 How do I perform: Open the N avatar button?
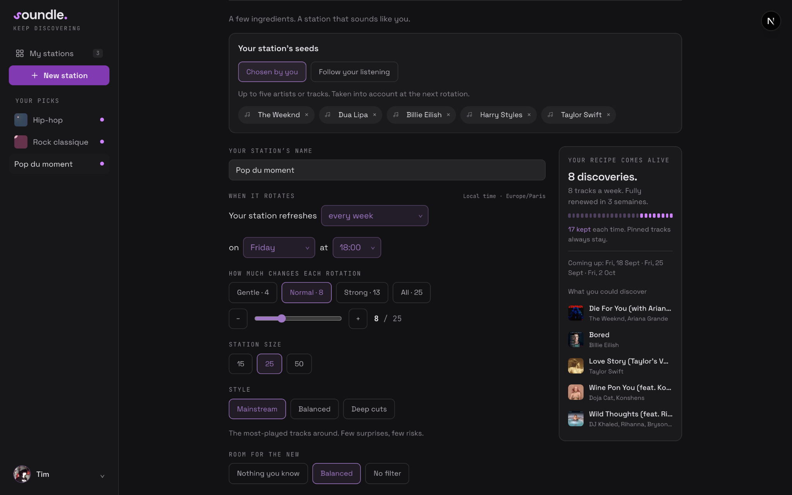771,21
